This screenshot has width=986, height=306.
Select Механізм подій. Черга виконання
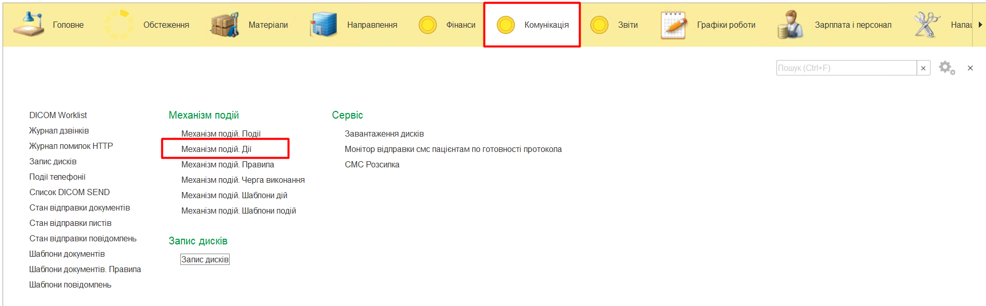[243, 180]
